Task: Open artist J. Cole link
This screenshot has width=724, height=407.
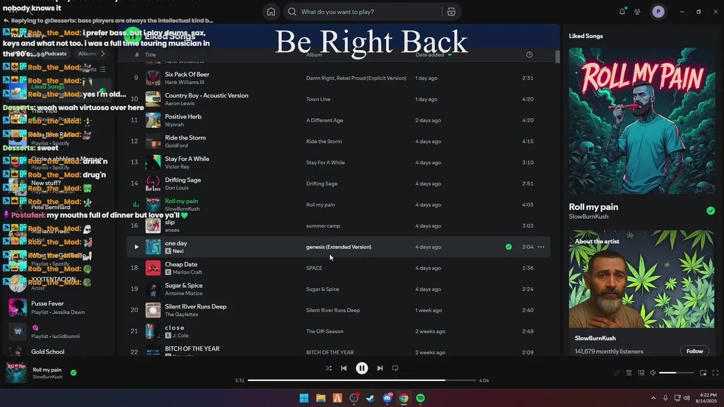Action: pos(180,336)
